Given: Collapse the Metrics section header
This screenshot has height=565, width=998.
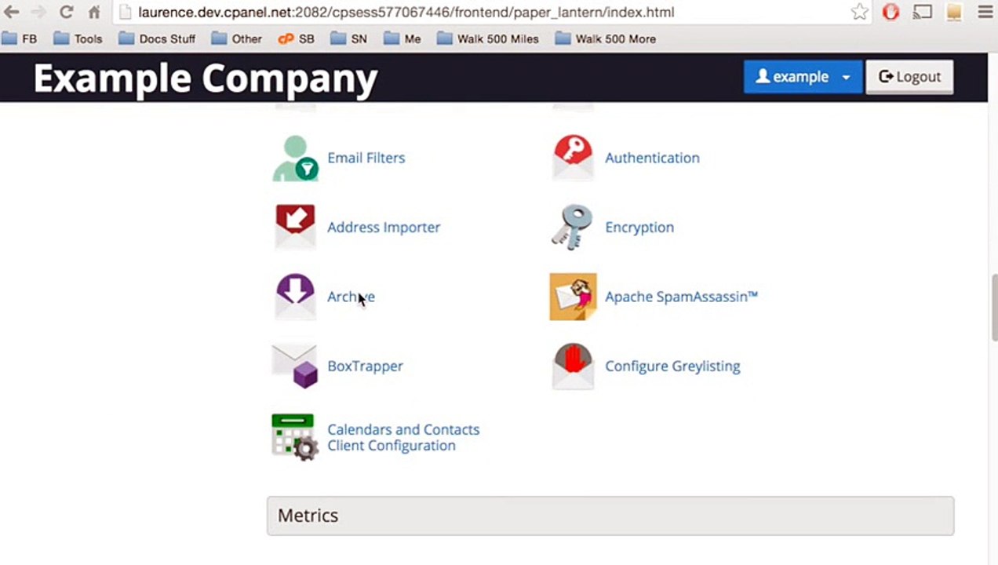Looking at the screenshot, I should click(x=610, y=516).
